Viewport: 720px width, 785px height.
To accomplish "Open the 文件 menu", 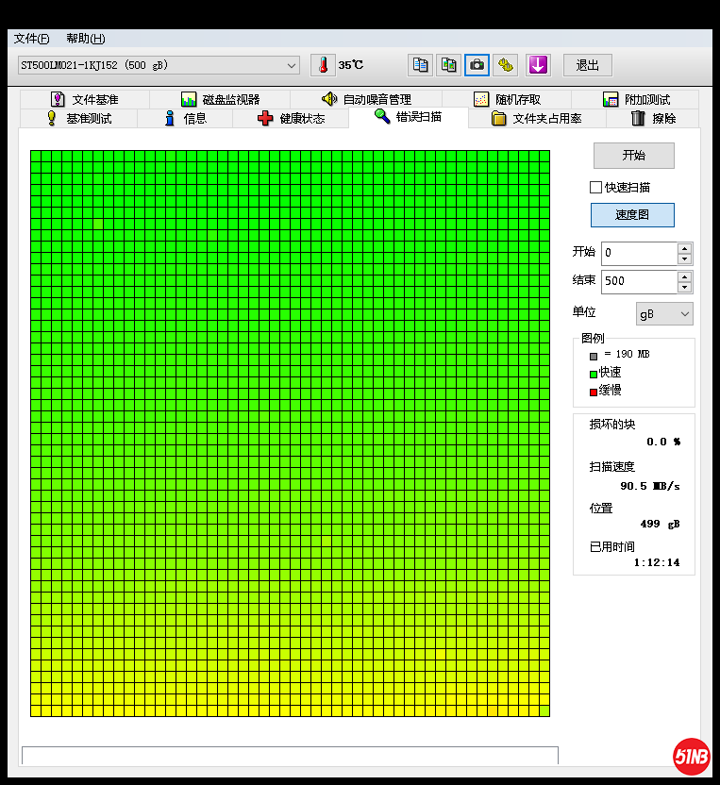I will pyautogui.click(x=31, y=39).
